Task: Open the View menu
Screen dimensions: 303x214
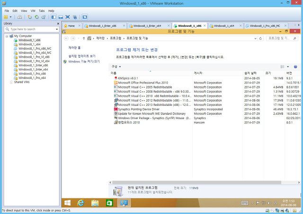Action: tap(24, 11)
